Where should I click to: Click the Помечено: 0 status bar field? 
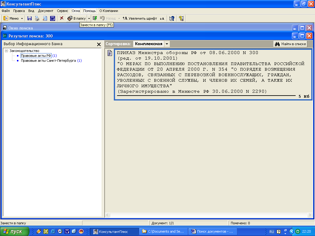[271, 223]
